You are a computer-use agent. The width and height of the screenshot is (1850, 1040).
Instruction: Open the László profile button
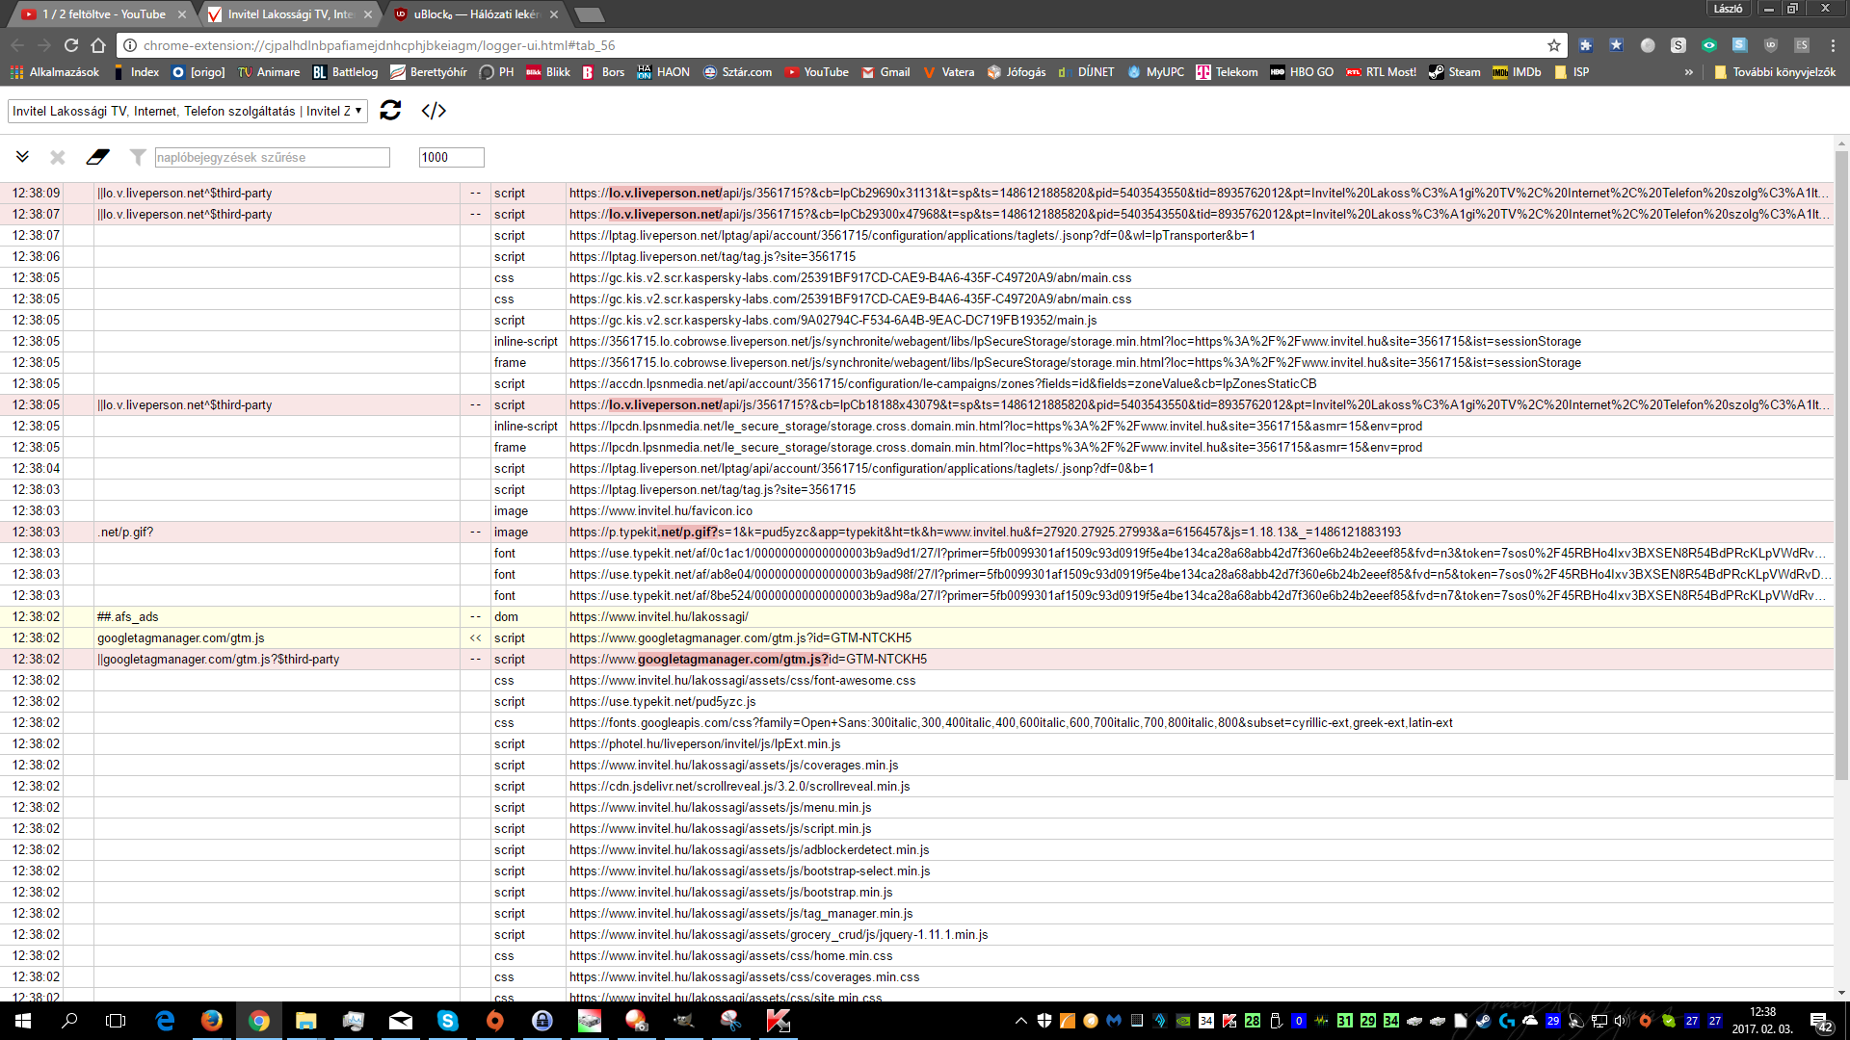click(1728, 9)
